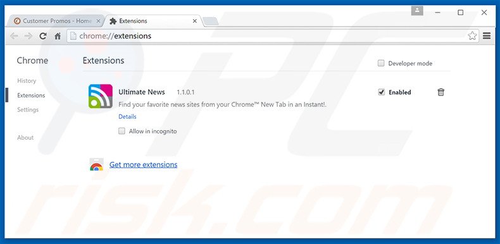The image size is (500, 244).
Task: Maximize the Chrome window
Action: click(x=461, y=13)
